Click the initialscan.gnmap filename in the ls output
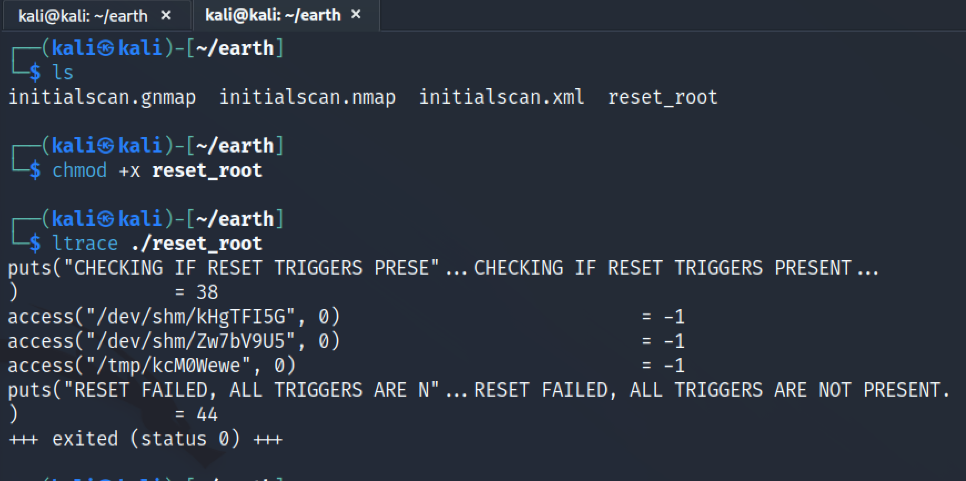Image resolution: width=966 pixels, height=481 pixels. coord(102,98)
